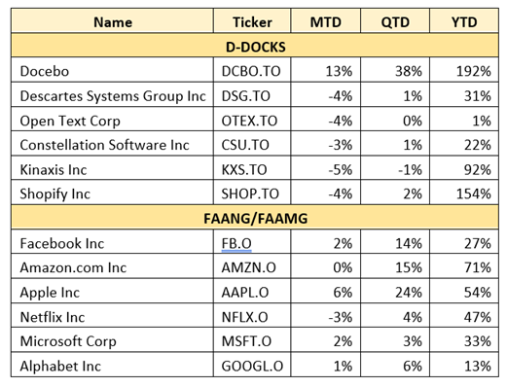Select Docebo's 192% YTD value
This screenshot has height=387, width=507.
[x=464, y=70]
